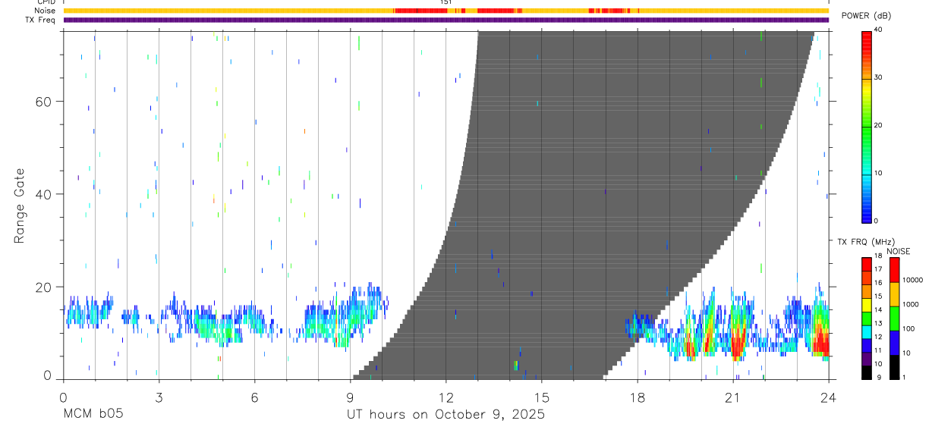Click the power scale label '40'

coord(878,30)
